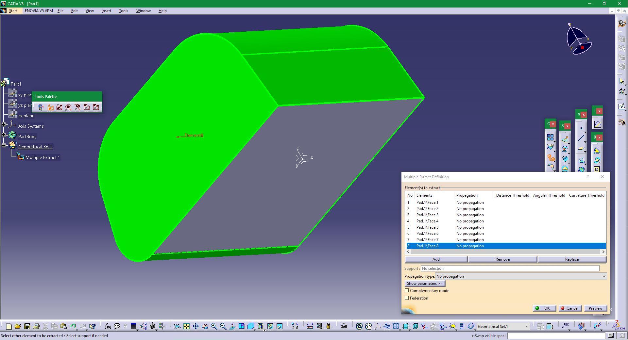Viewport: 628px width, 340px height.
Task: Click the camera capture icon
Action: point(344,326)
